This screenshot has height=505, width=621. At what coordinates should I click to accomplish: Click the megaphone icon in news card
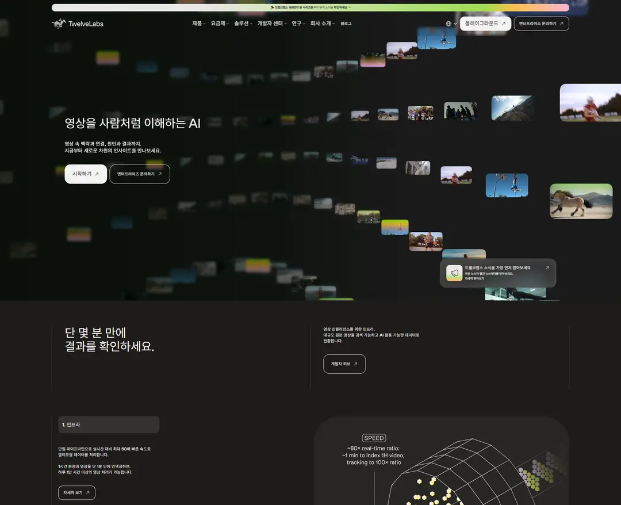click(x=454, y=273)
